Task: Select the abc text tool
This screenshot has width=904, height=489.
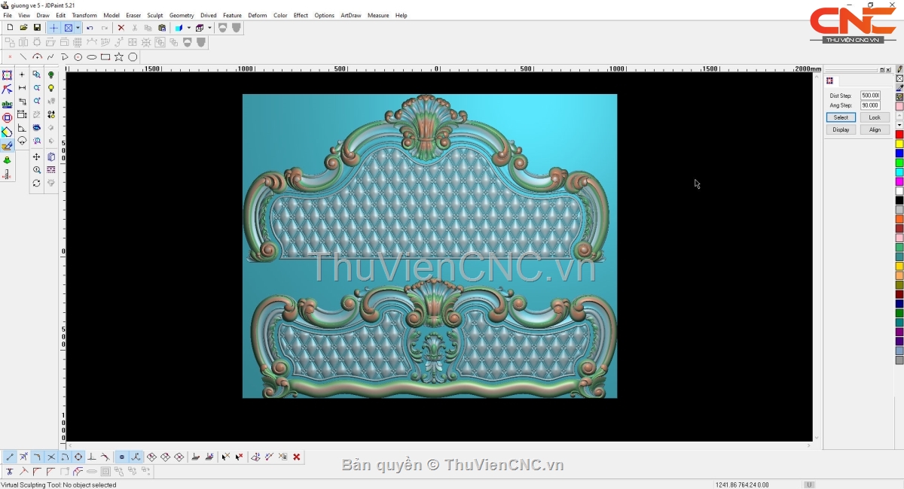Action: [7, 104]
